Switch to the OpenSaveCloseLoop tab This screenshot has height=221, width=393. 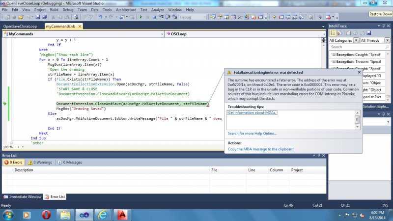(x=20, y=27)
